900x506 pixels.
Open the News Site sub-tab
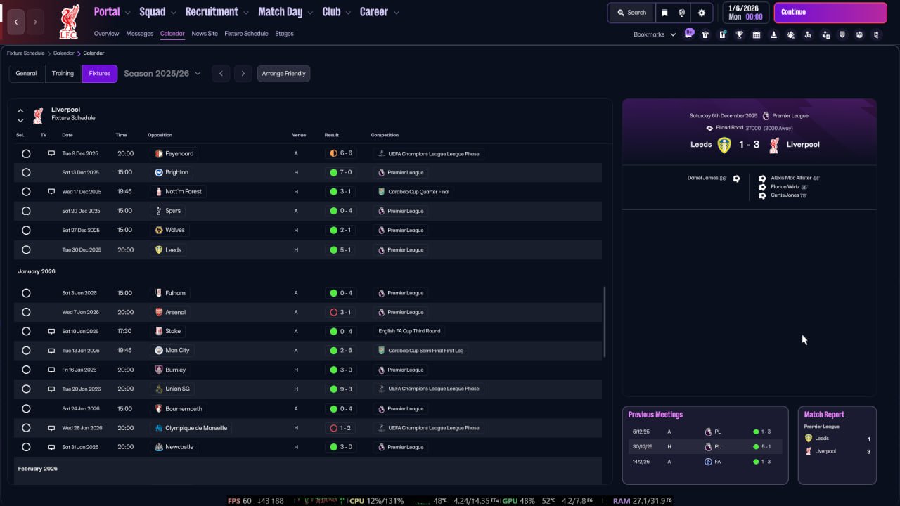[x=205, y=34]
